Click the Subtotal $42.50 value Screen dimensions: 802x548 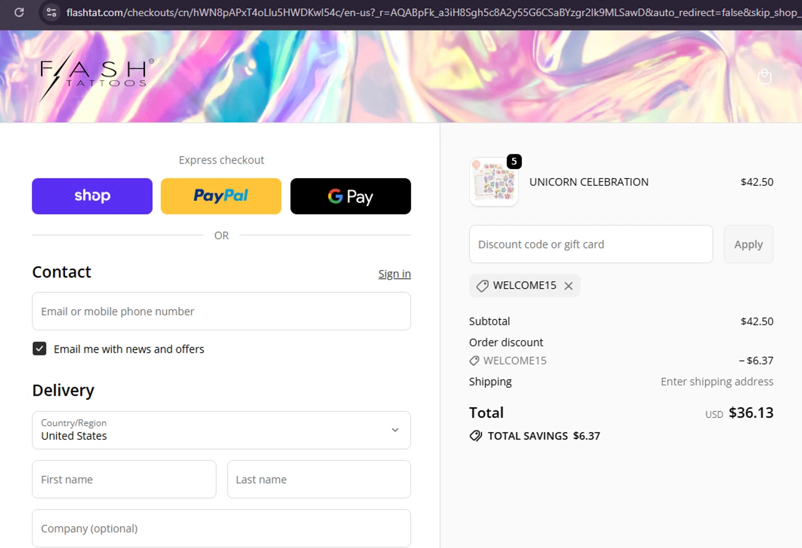757,321
